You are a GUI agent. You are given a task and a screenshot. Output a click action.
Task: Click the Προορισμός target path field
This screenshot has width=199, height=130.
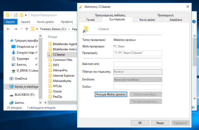(138, 53)
